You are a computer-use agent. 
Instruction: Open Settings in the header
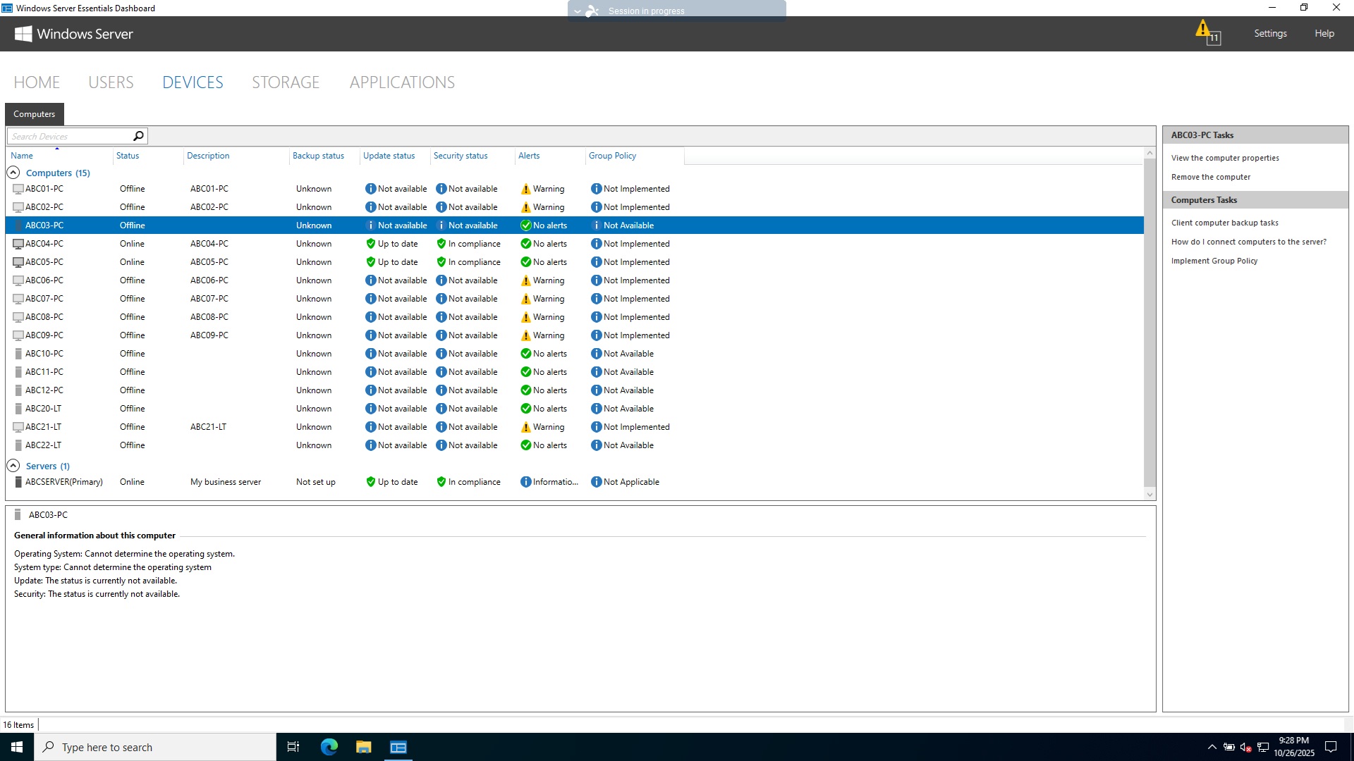point(1270,33)
